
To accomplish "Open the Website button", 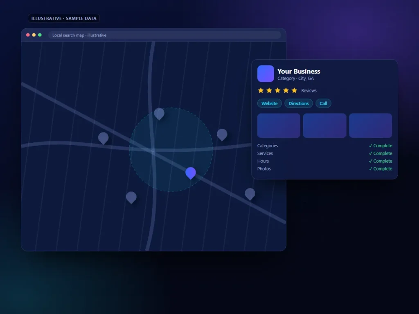I will [x=269, y=103].
